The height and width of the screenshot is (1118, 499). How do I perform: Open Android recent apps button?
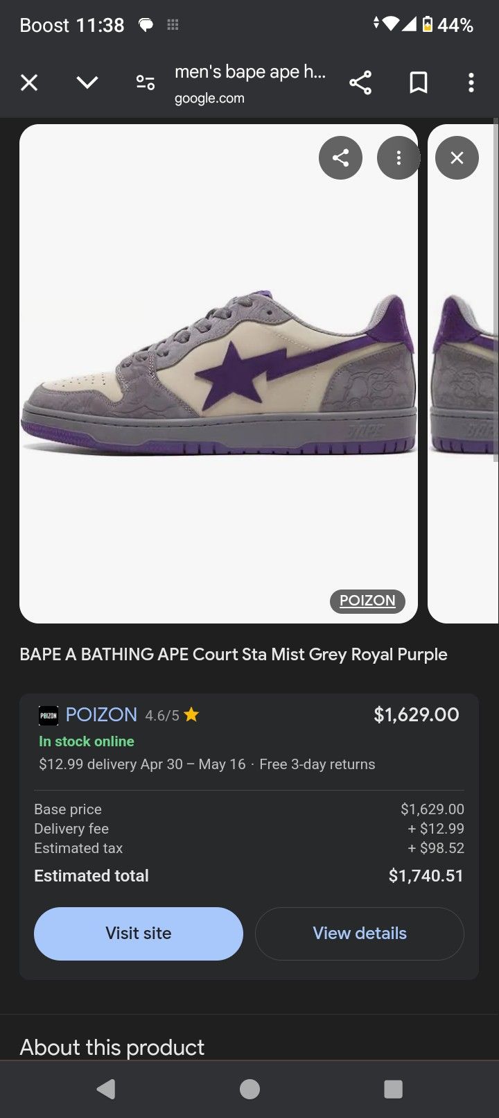[393, 1089]
